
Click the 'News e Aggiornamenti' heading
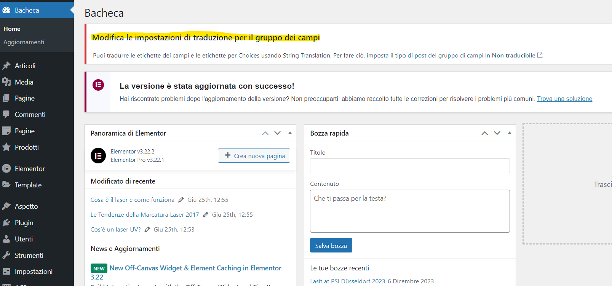(x=125, y=249)
